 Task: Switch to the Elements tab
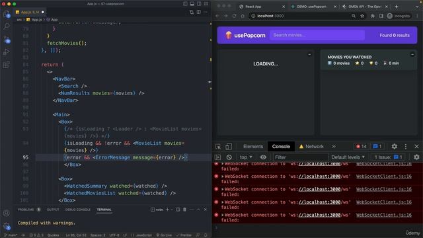[252, 147]
